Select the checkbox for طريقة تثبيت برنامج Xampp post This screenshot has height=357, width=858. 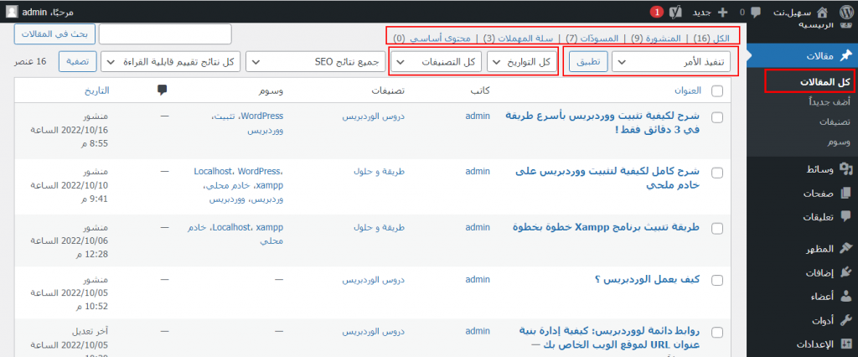(x=717, y=227)
